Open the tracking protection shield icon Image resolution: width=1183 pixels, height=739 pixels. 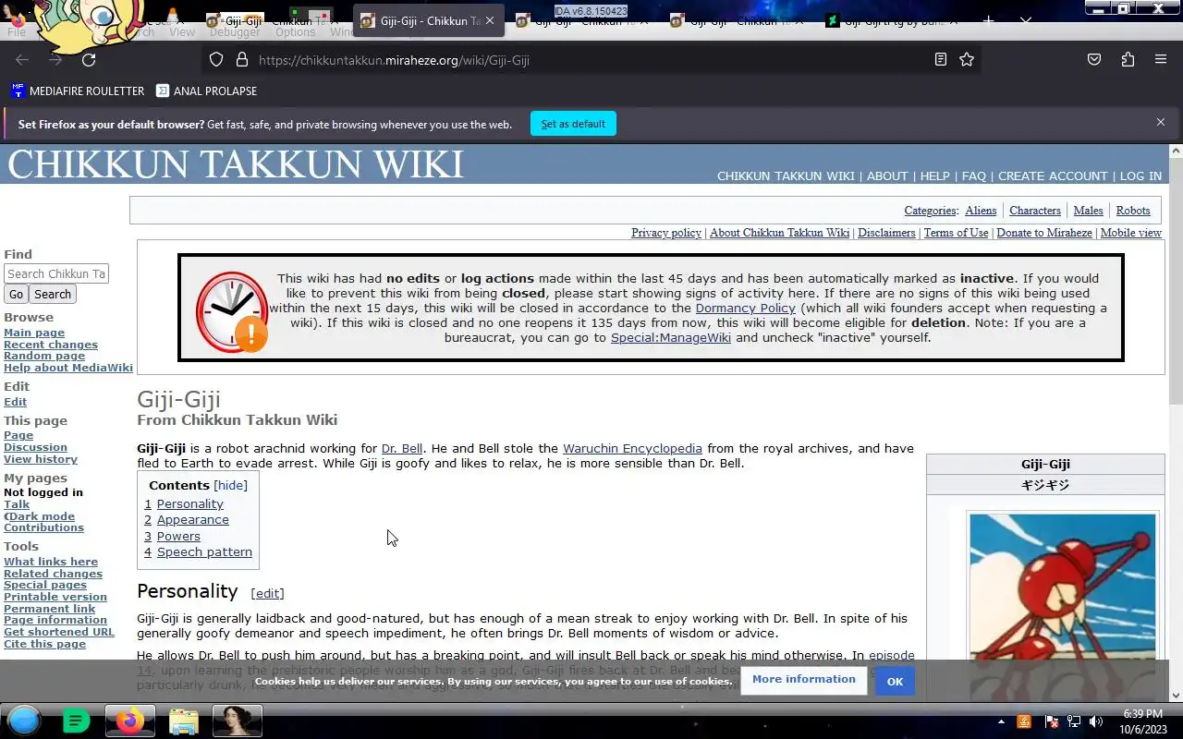point(216,60)
